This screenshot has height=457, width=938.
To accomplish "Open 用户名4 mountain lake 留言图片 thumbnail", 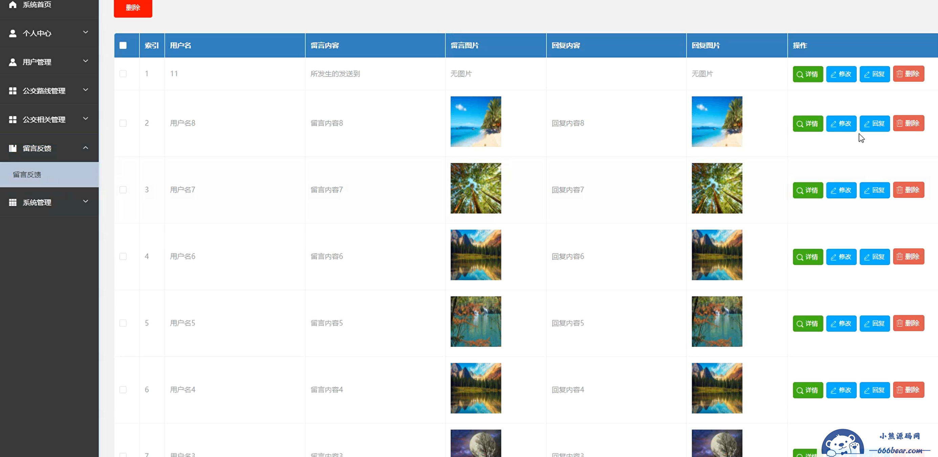I will [x=476, y=388].
